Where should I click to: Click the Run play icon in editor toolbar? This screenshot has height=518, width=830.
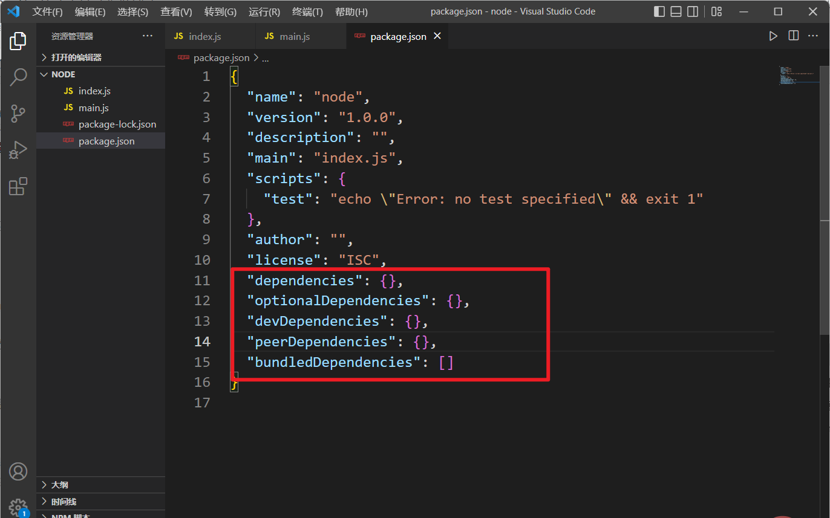(x=773, y=36)
